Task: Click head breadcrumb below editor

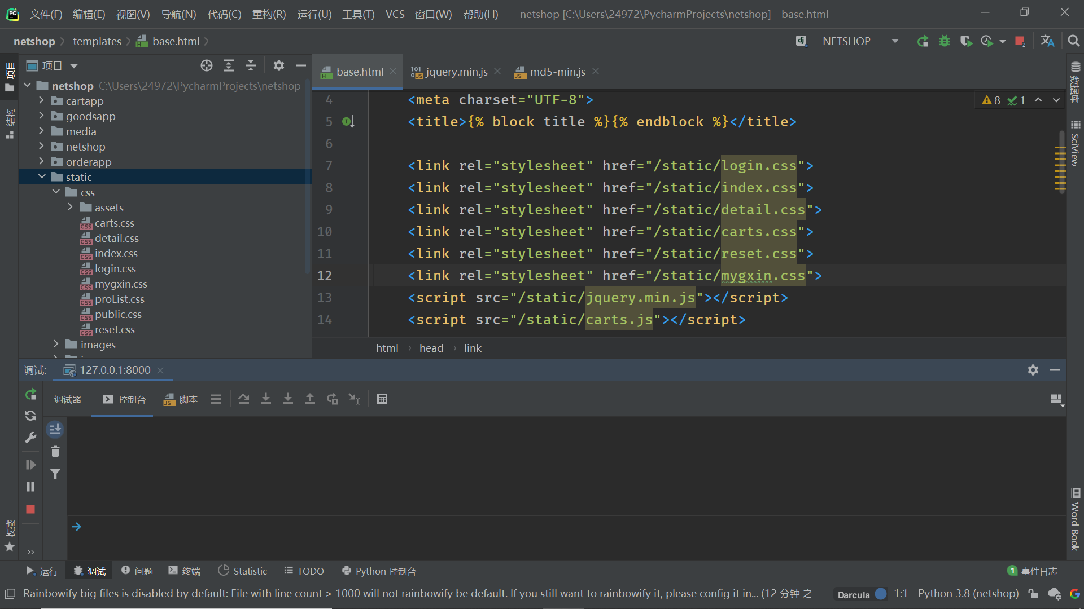Action: [x=431, y=348]
